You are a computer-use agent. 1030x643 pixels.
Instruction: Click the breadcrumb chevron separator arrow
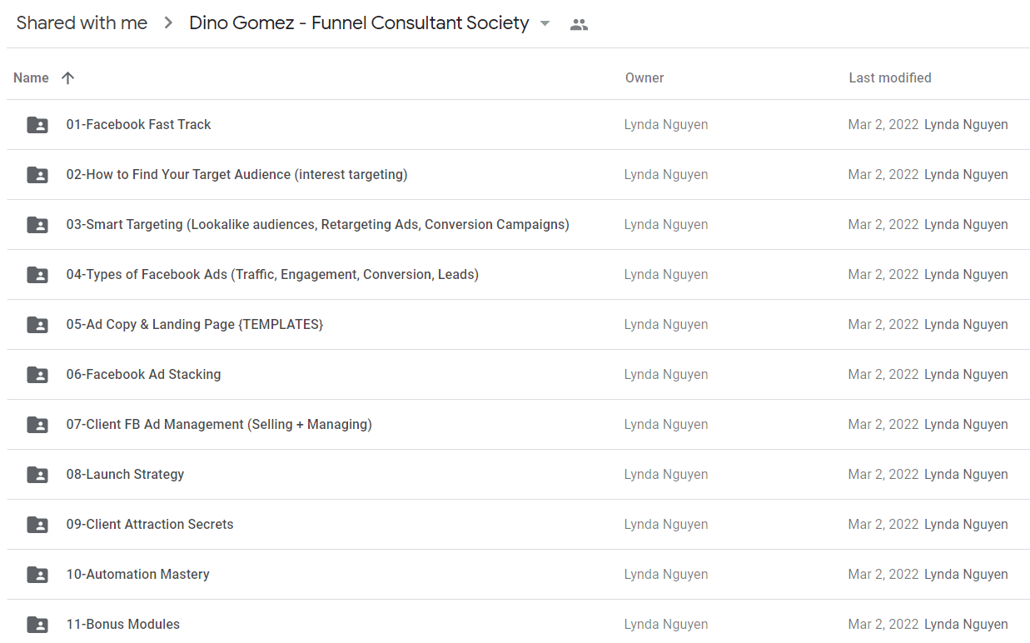(169, 23)
